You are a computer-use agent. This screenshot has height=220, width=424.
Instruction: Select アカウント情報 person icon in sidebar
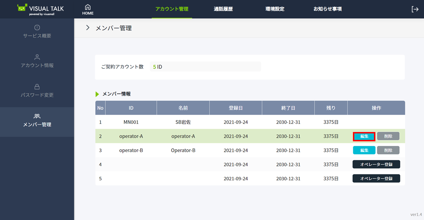(x=37, y=57)
